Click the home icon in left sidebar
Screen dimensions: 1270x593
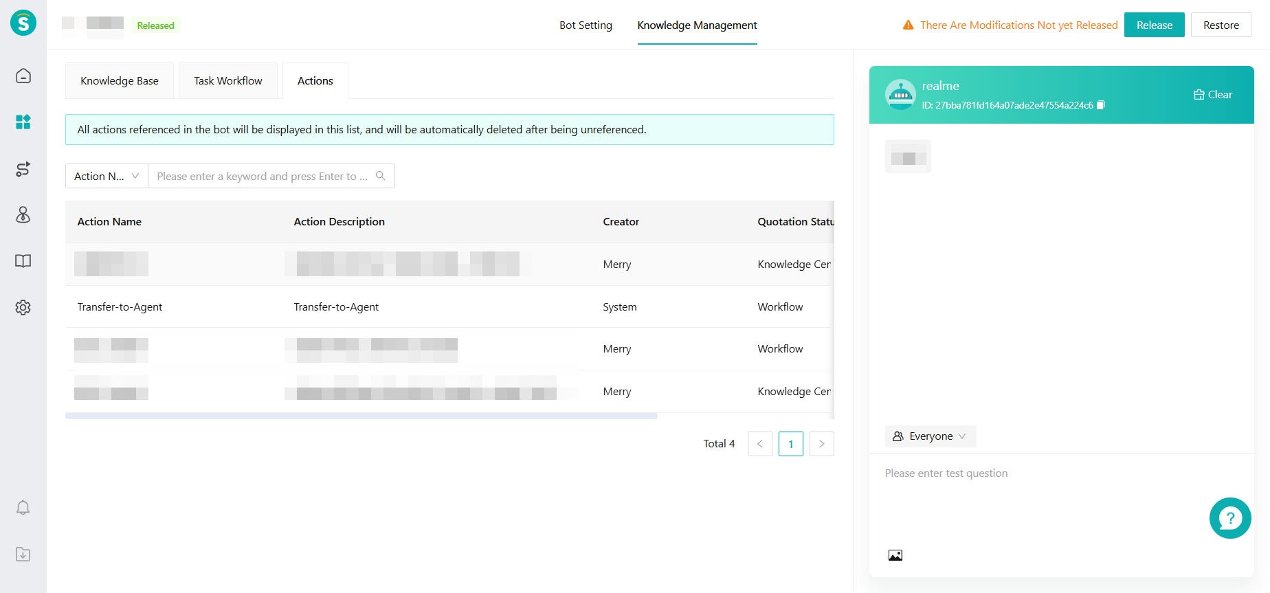[x=23, y=76]
